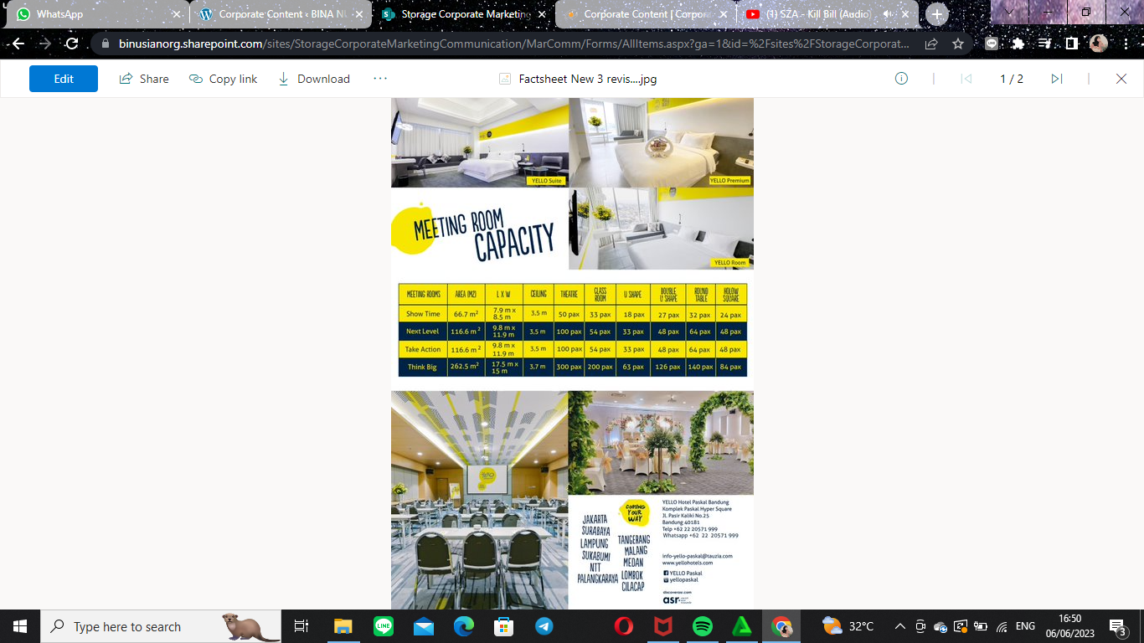Open Microsoft Edge from taskbar
The width and height of the screenshot is (1144, 643).
(464, 626)
